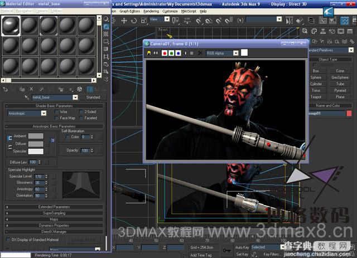Click Reset Map/Mtl delete icon
The width and height of the screenshot is (357, 258).
click(31, 89)
